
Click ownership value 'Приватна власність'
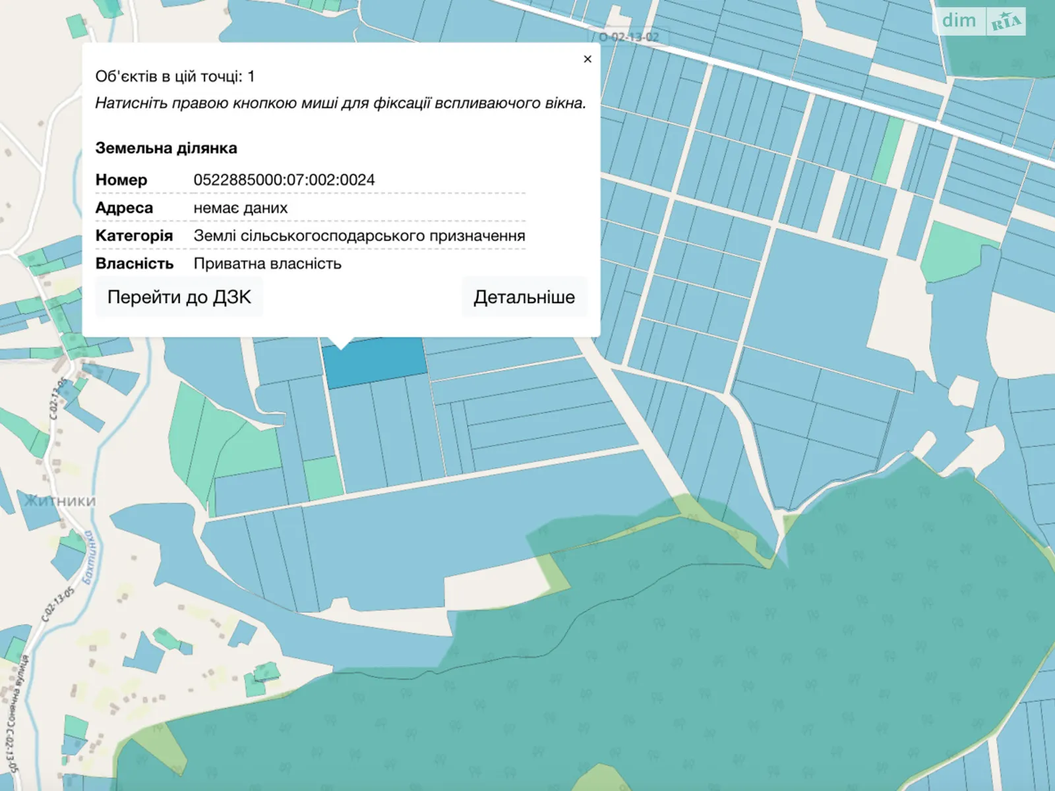(x=267, y=264)
